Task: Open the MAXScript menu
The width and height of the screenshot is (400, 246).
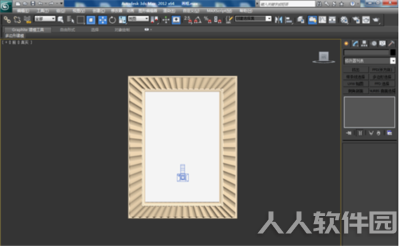Action: click(x=219, y=11)
